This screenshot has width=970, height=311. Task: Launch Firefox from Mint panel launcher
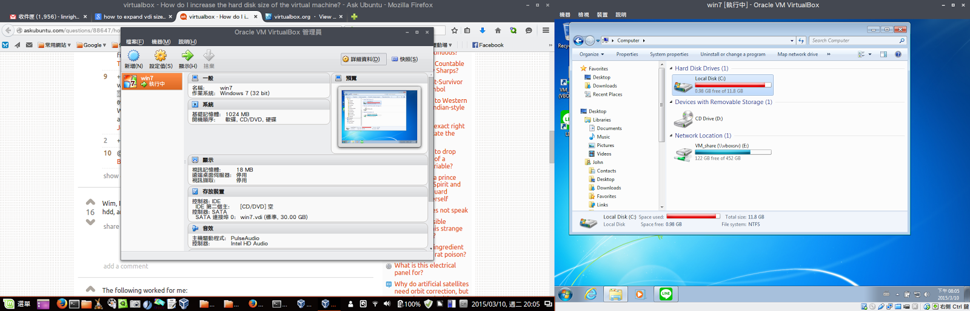click(x=62, y=304)
